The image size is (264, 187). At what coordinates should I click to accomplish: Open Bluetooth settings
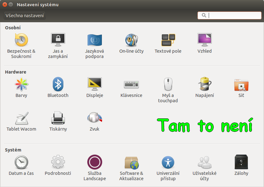[x=58, y=88]
